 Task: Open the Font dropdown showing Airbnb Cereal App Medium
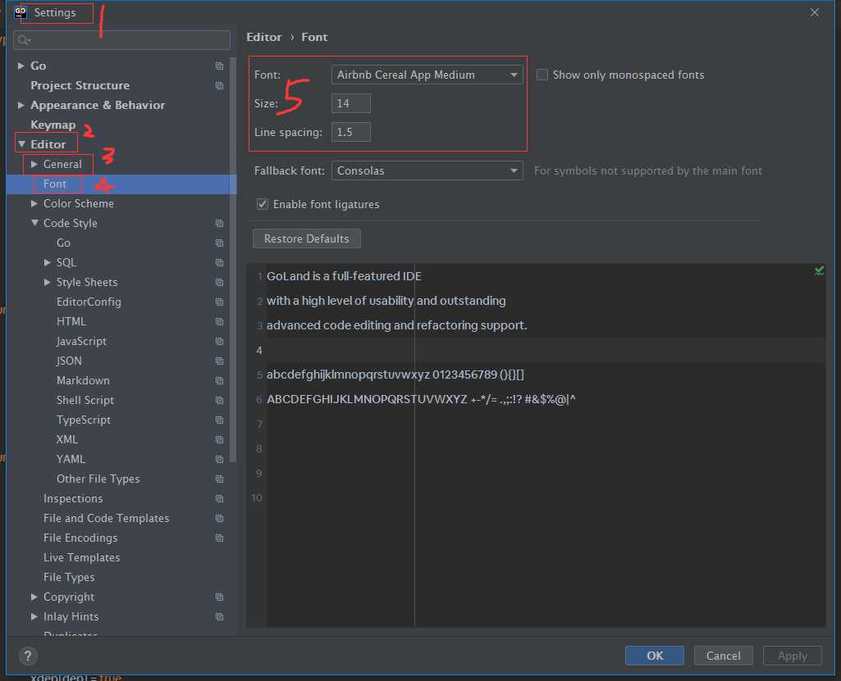pos(427,75)
